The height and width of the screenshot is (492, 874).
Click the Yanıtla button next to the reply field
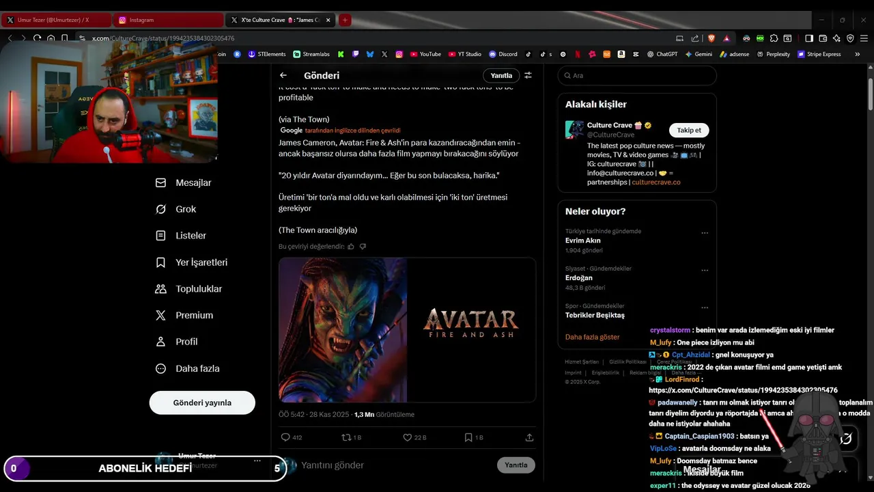point(516,465)
